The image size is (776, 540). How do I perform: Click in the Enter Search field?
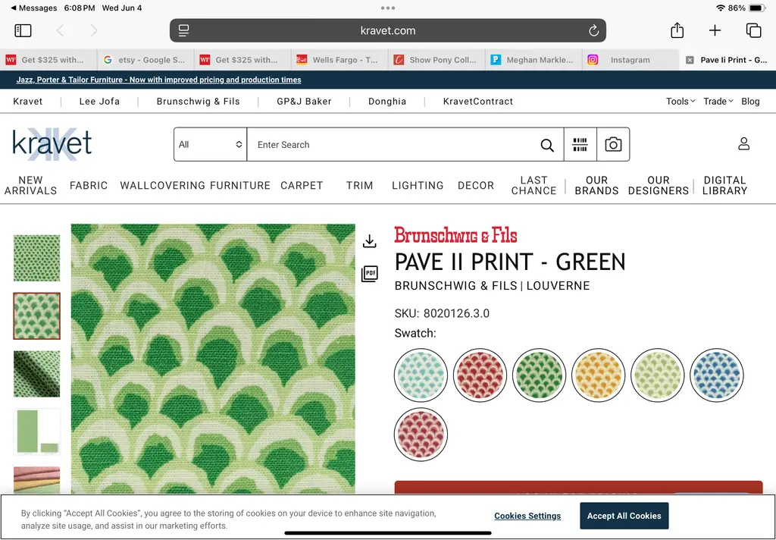[394, 145]
